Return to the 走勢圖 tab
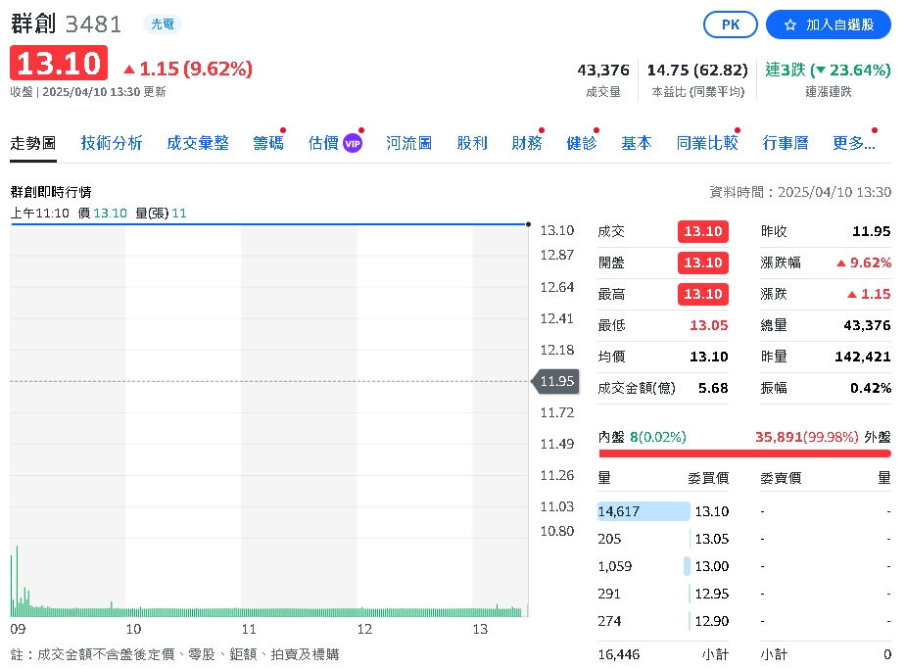 [32, 142]
